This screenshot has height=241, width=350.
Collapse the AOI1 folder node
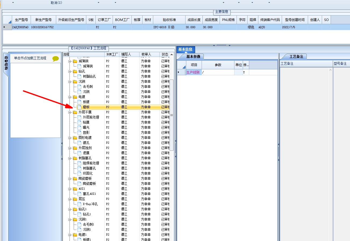tap(70, 189)
